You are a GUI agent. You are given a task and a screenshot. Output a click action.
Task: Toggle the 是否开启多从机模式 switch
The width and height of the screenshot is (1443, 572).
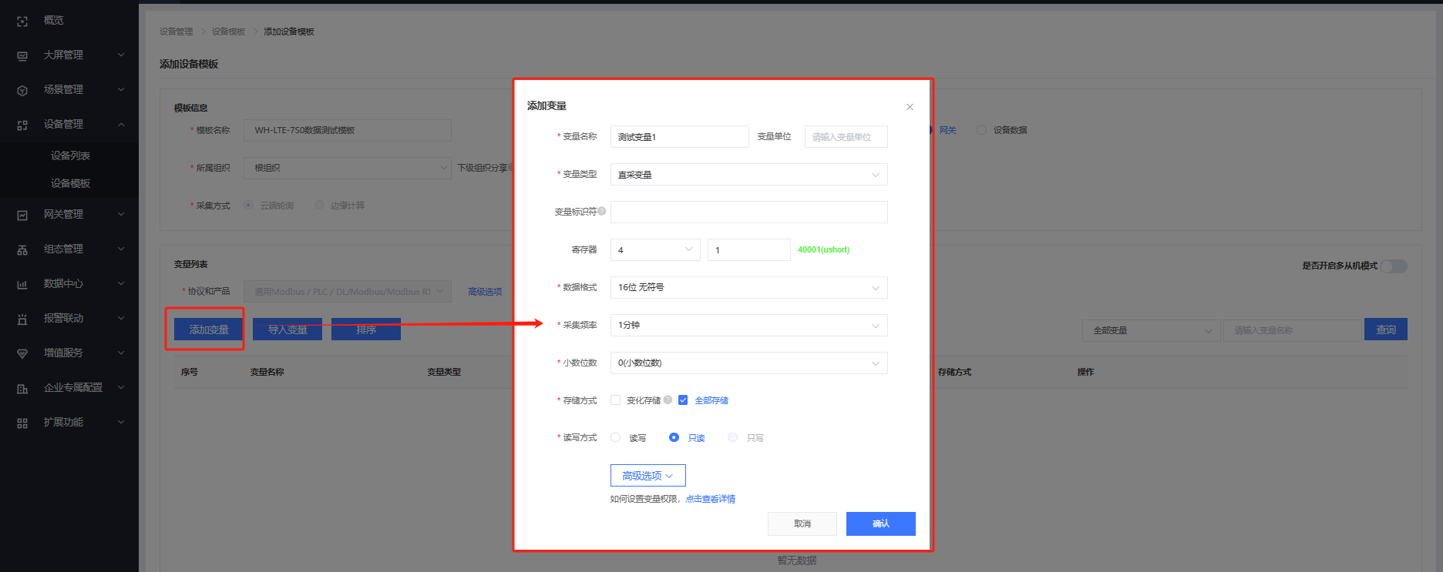(1394, 266)
